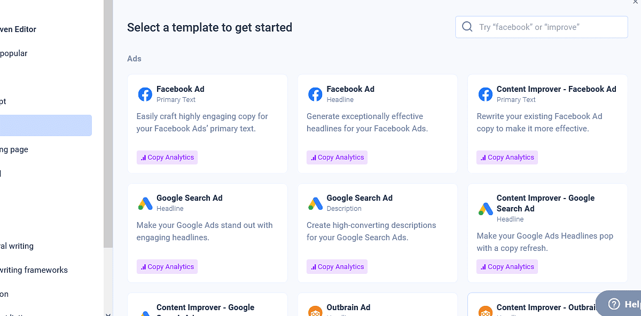Click Copy Analytics tag on Facebook Ad Primary Text
The width and height of the screenshot is (641, 316).
coord(167,157)
